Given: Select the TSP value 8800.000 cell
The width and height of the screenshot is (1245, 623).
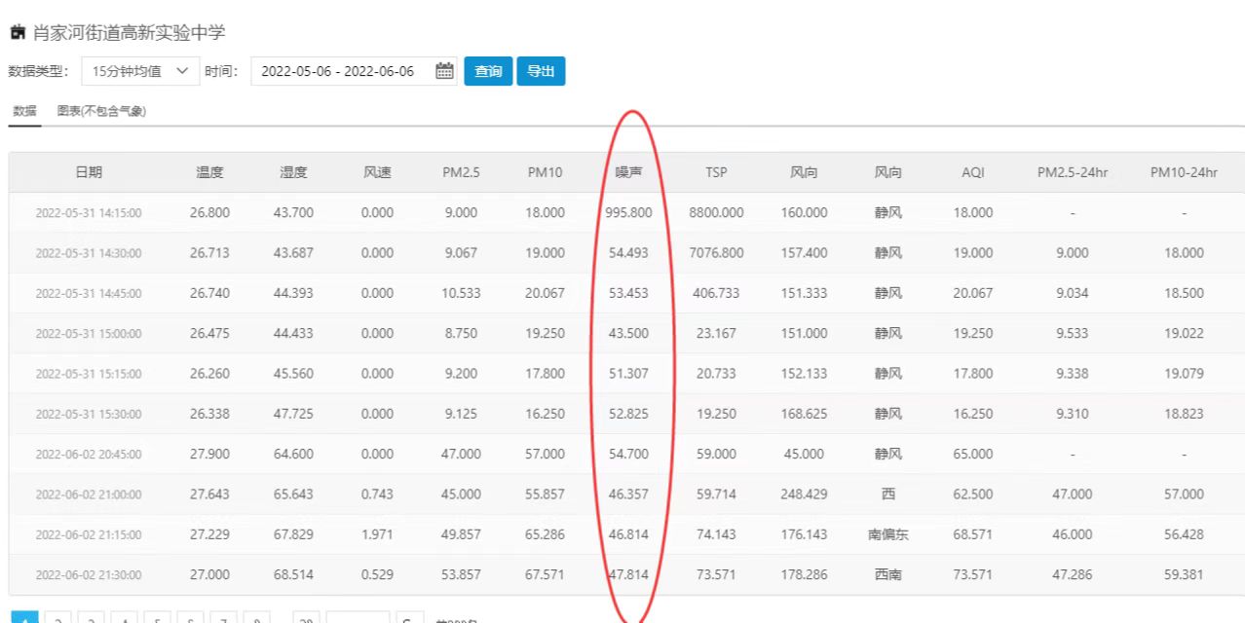Looking at the screenshot, I should click(x=716, y=212).
